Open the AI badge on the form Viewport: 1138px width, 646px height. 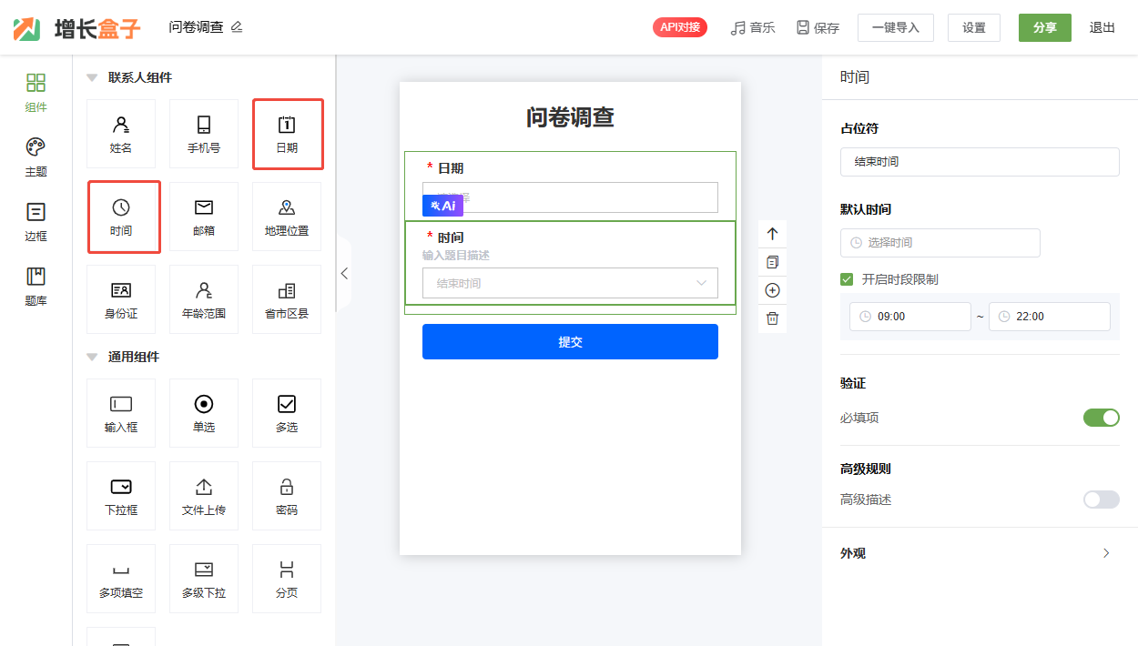click(x=443, y=206)
